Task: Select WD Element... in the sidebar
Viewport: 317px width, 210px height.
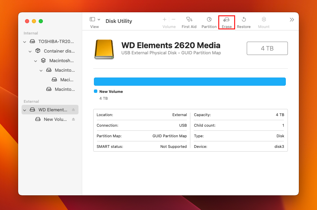Action: [x=50, y=110]
